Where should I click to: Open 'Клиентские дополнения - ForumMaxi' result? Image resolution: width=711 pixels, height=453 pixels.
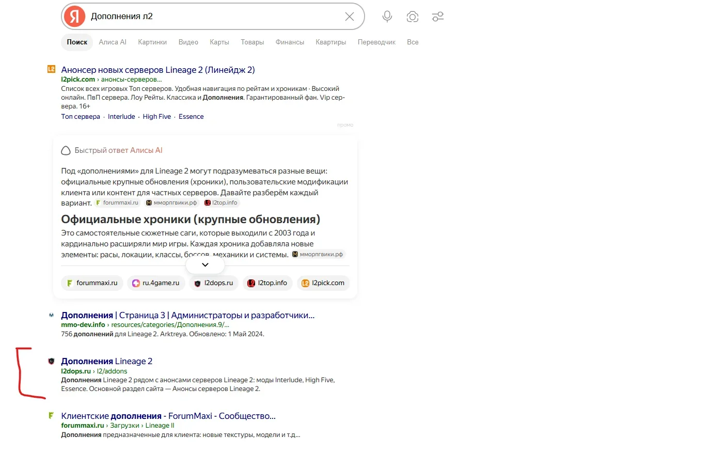tap(168, 416)
